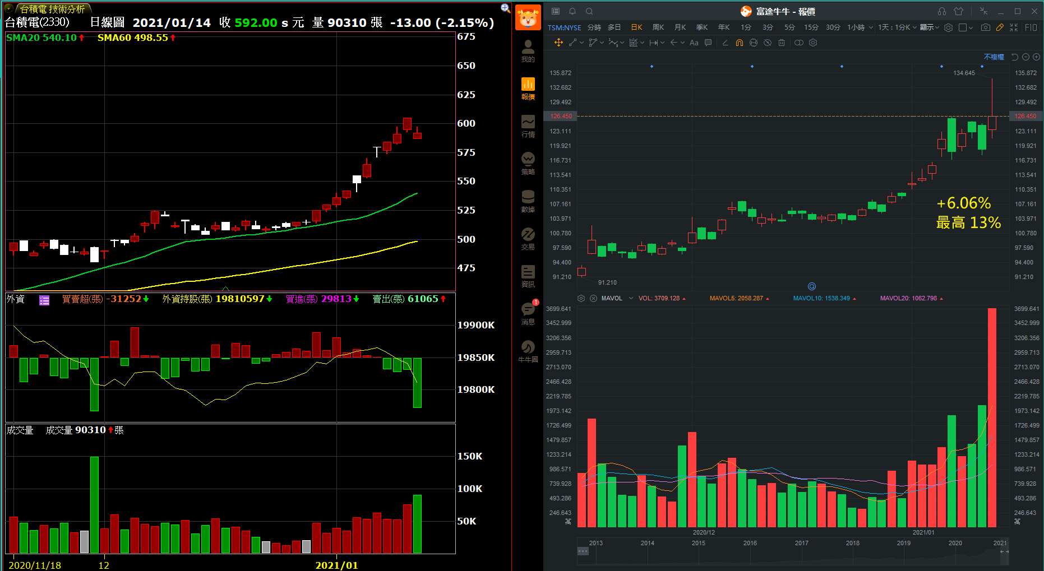Image resolution: width=1044 pixels, height=571 pixels.
Task: Expand the wave pattern tool dropdown
Action: (622, 43)
